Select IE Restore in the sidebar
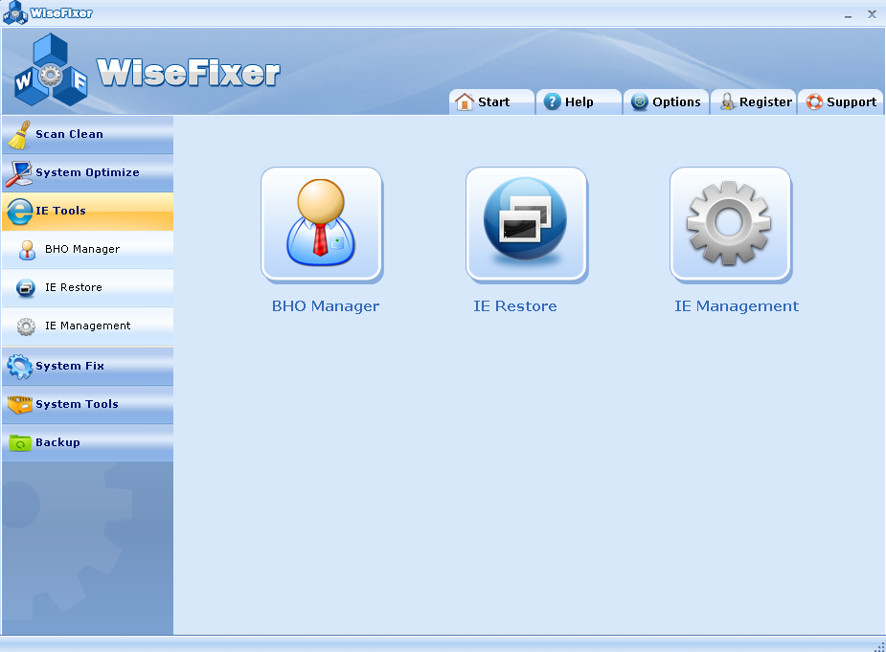The height and width of the screenshot is (652, 886). (x=73, y=288)
